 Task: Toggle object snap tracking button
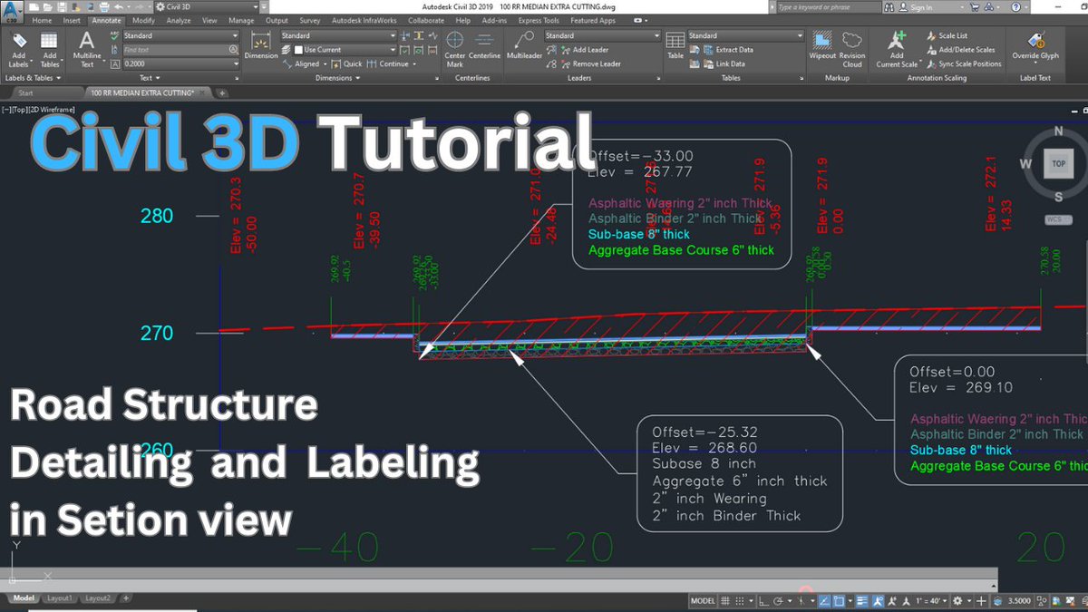[x=824, y=601]
